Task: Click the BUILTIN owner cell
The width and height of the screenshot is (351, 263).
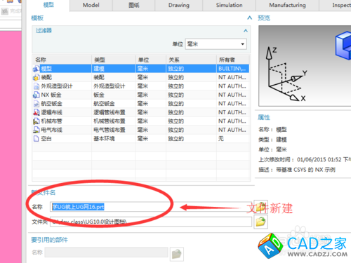Action: pos(233,69)
